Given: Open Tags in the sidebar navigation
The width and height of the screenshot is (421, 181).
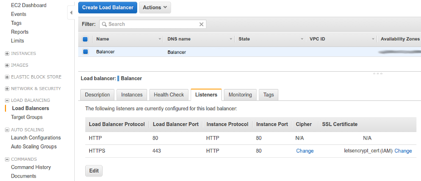Looking at the screenshot, I should (x=16, y=23).
